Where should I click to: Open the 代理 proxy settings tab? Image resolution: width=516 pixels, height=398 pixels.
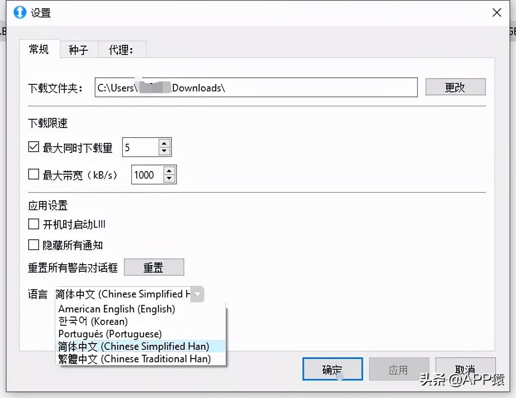coord(121,49)
